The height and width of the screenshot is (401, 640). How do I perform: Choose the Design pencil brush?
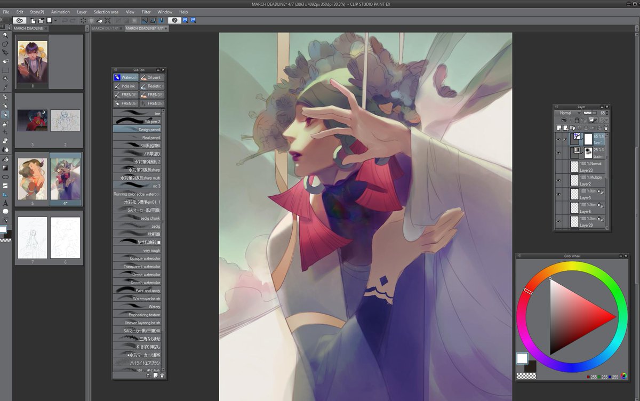coord(137,130)
